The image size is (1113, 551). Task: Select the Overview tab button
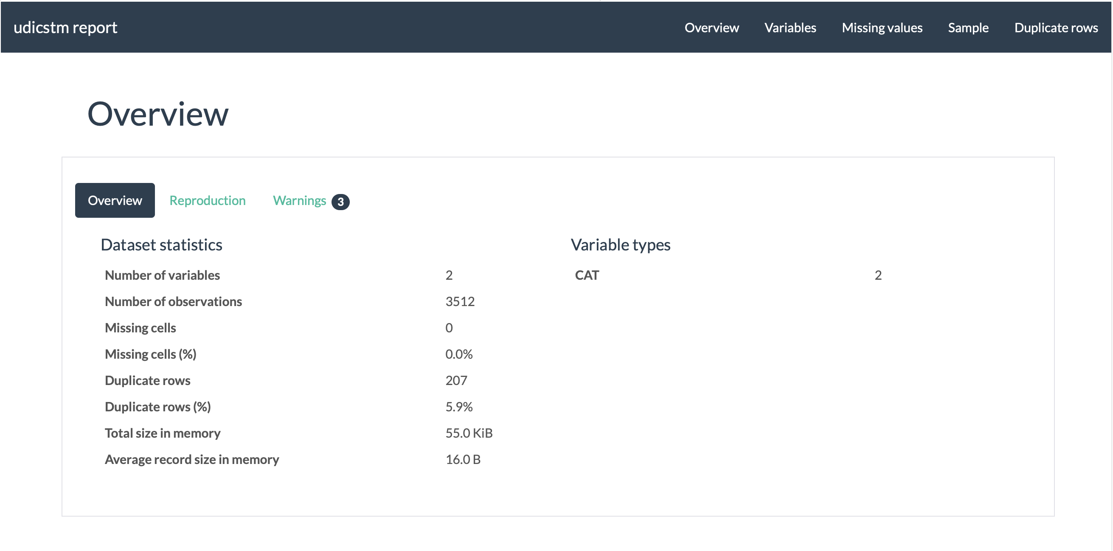click(115, 200)
